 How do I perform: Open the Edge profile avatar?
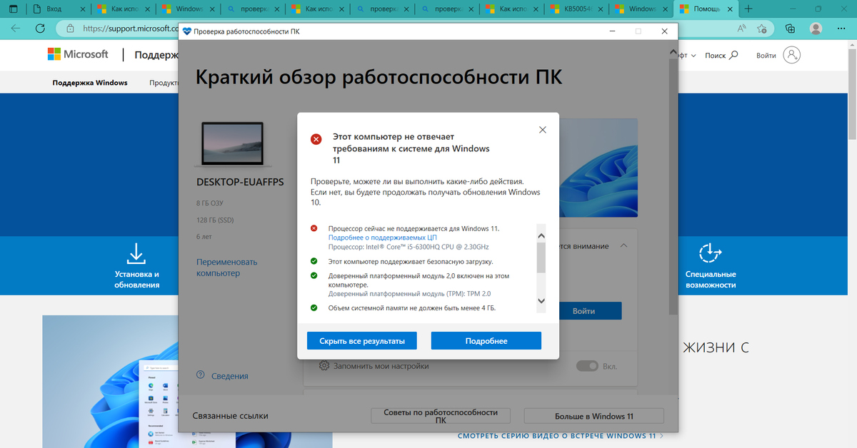[816, 29]
